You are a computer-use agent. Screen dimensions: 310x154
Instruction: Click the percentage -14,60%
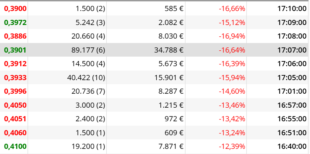tap(232, 92)
